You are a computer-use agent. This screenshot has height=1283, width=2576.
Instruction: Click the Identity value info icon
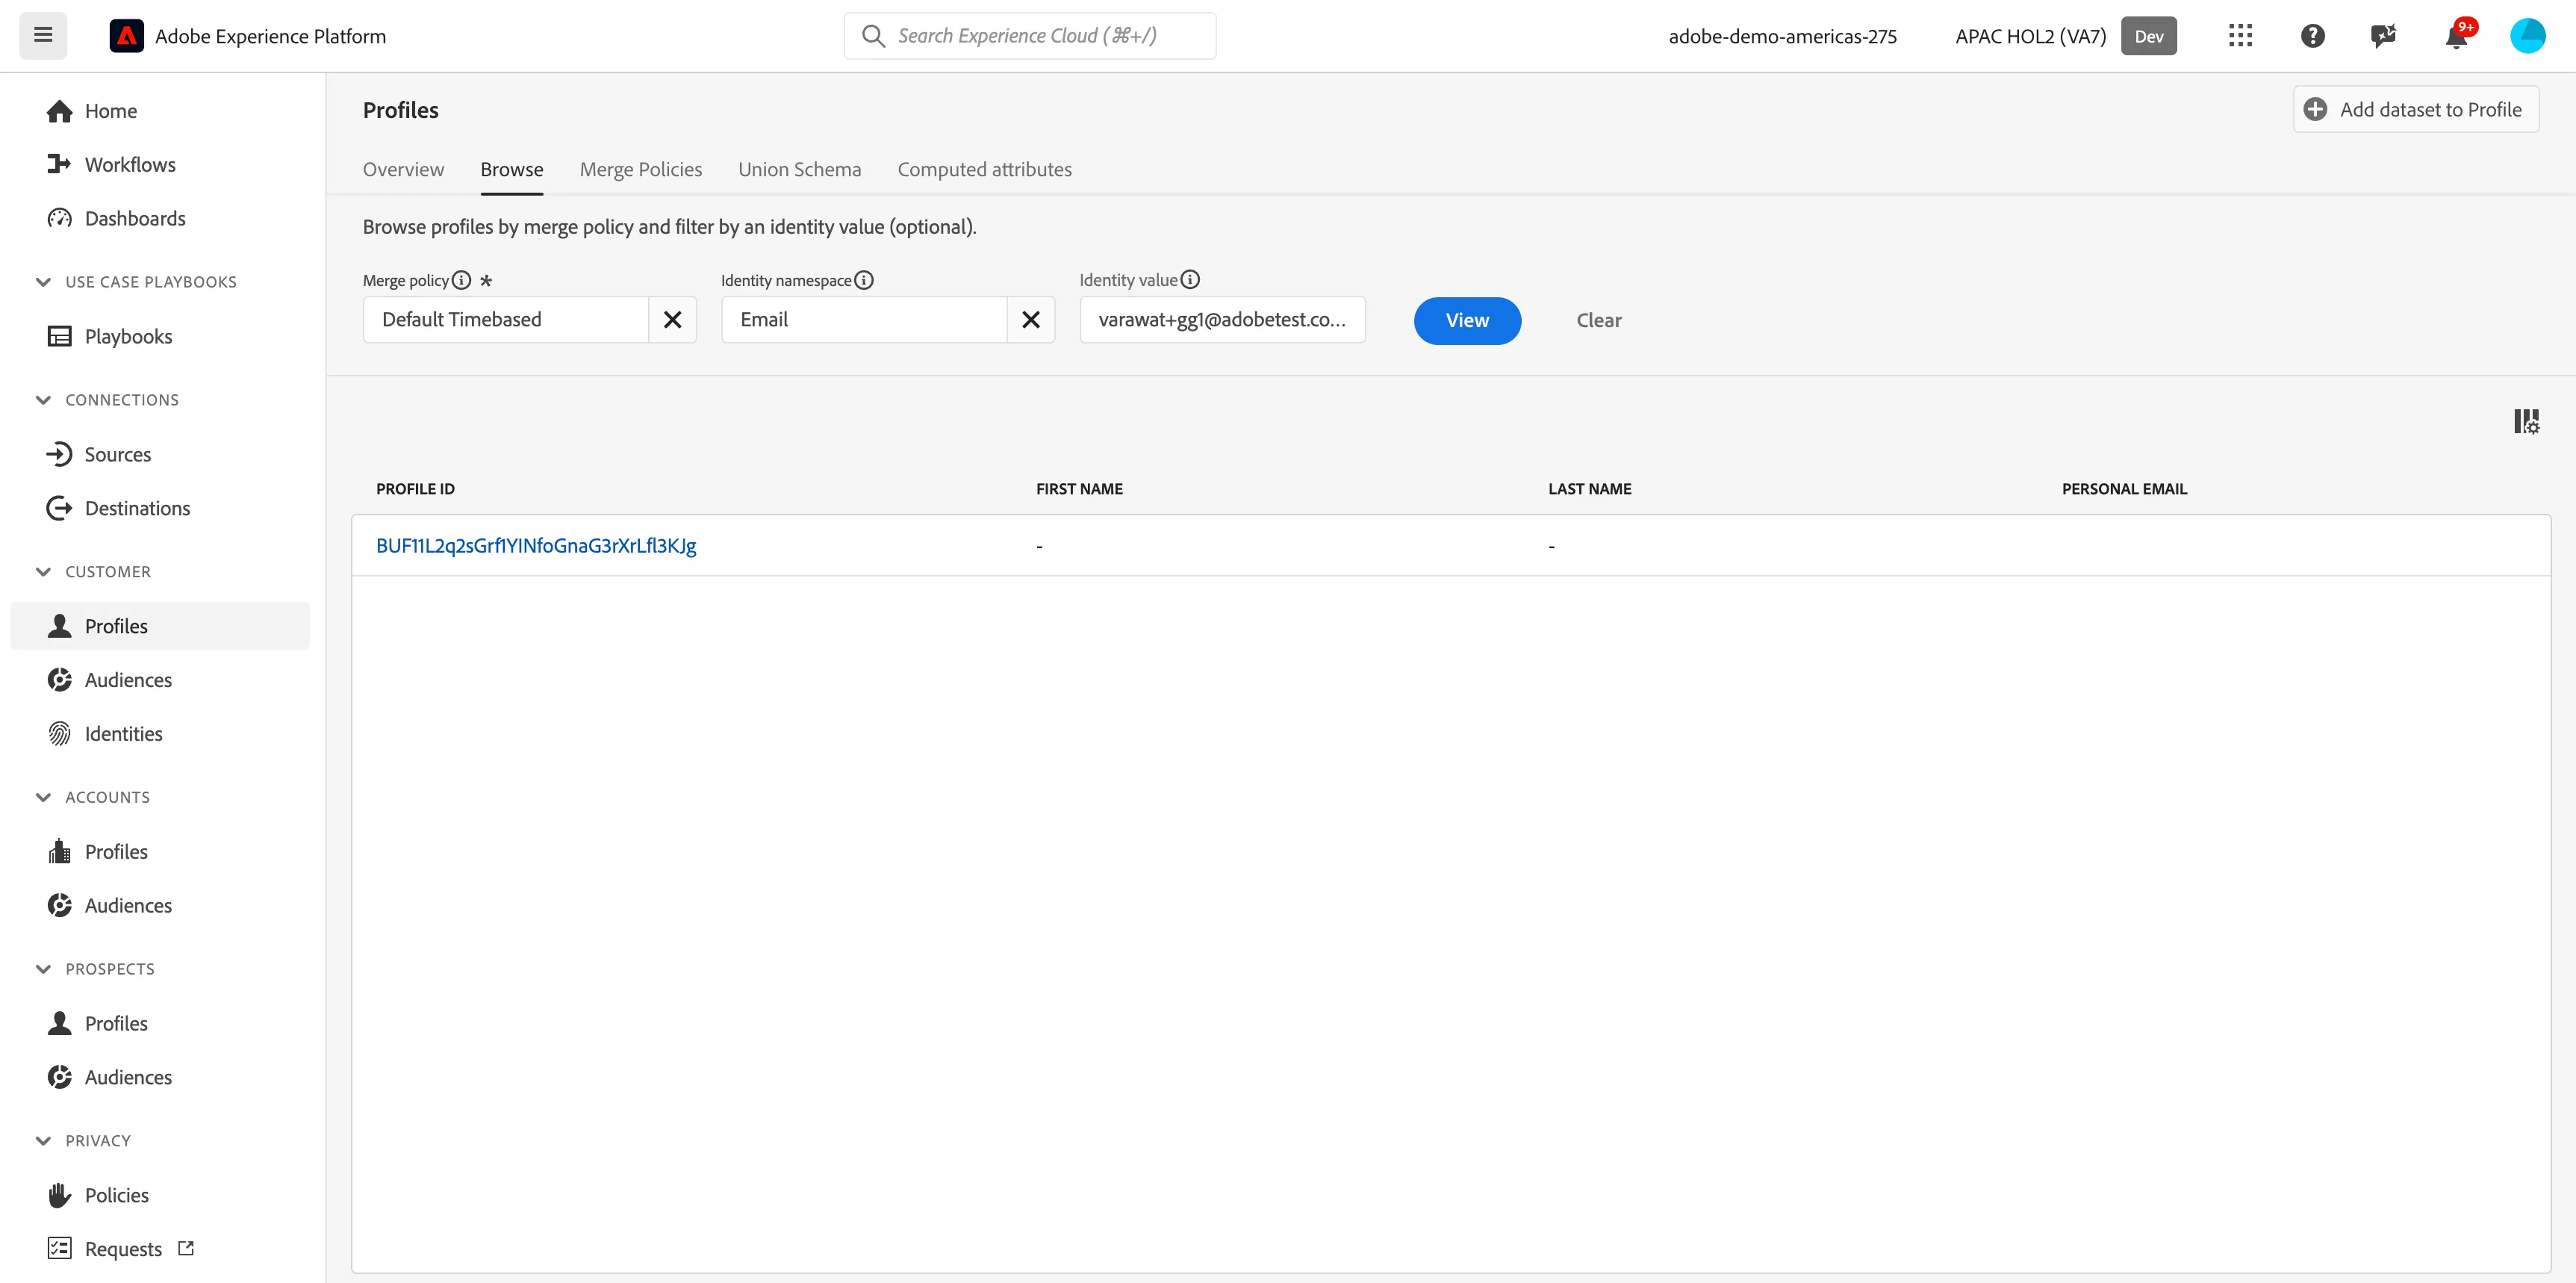[x=1190, y=280]
